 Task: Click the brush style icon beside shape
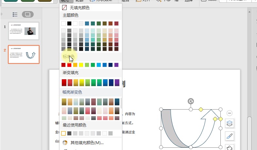pyautogui.click(x=230, y=136)
